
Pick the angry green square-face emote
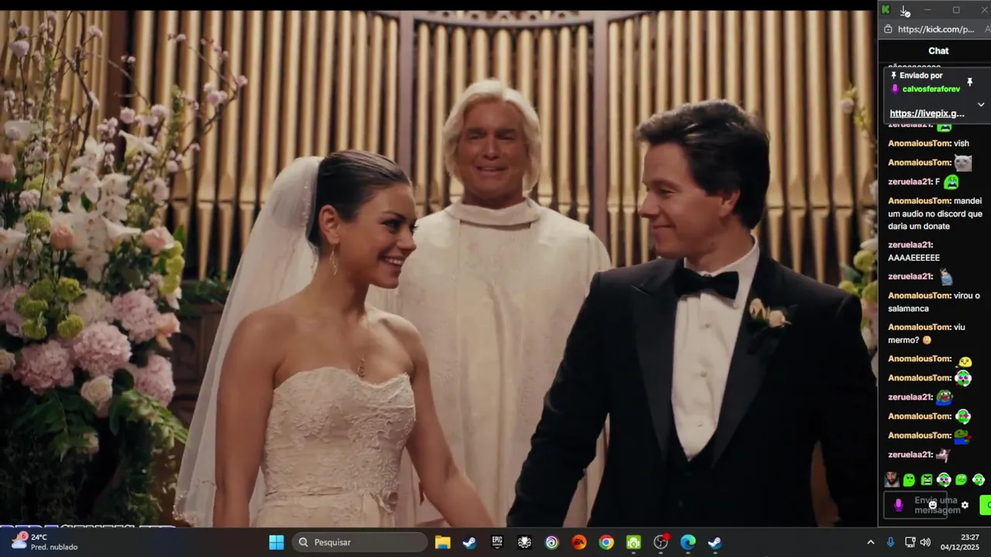[927, 480]
